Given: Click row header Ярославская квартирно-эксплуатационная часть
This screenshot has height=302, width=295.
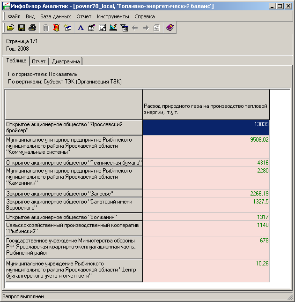Looking at the screenshot, I should click(74, 248).
